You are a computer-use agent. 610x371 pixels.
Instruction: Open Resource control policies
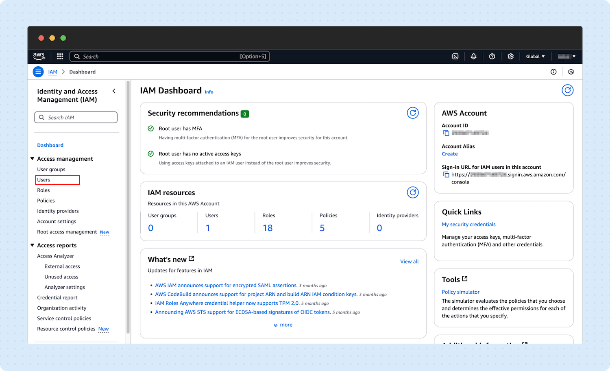(x=66, y=329)
